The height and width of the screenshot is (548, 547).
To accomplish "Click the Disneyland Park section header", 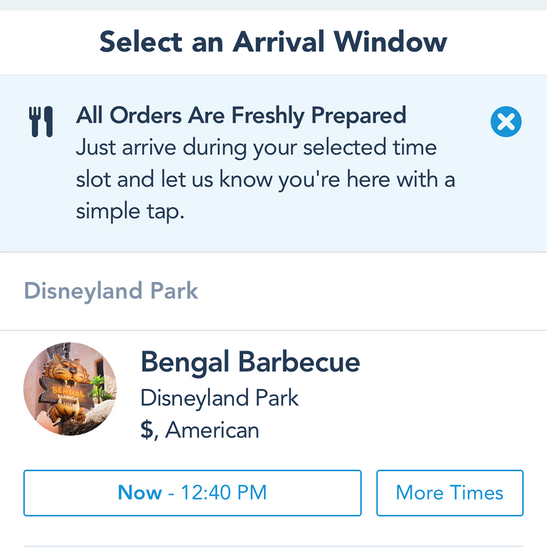I will coord(111,291).
